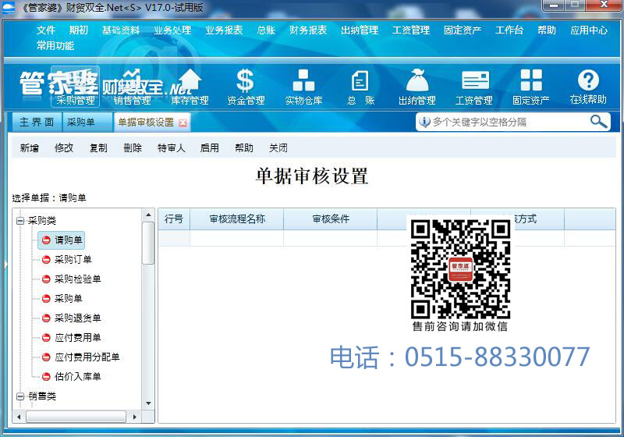Screen dimensions: 624x437
Task: Click the search magnifier icon
Action: click(598, 122)
